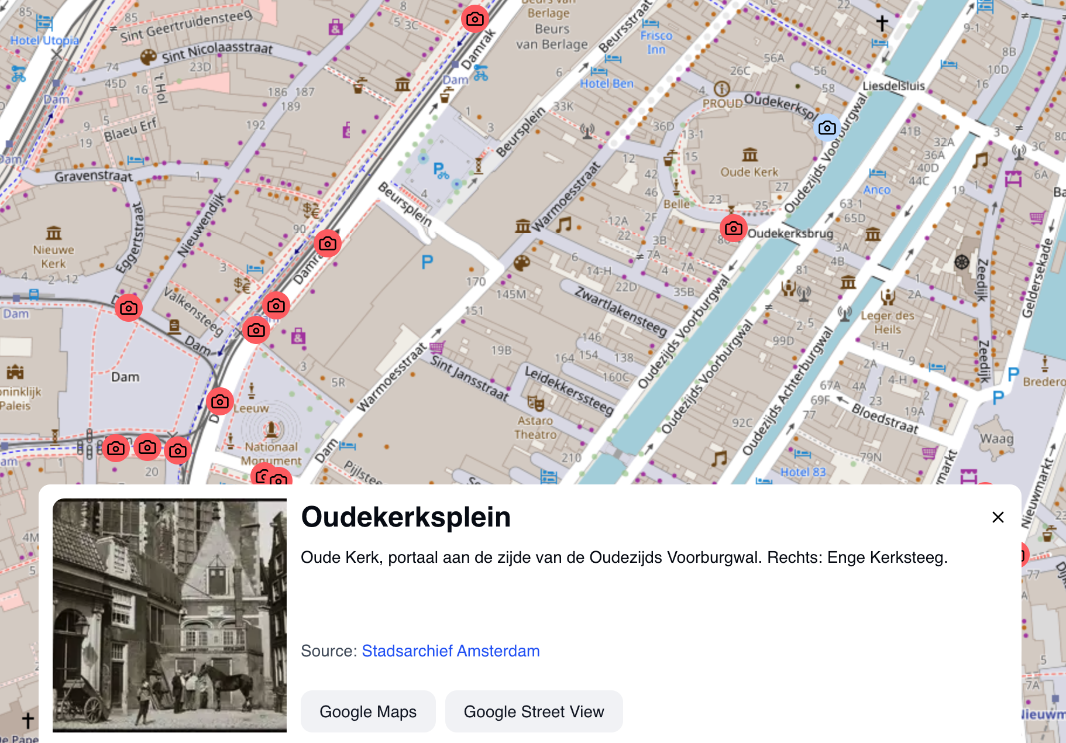
Task: Launch Google Street View
Action: click(x=534, y=711)
